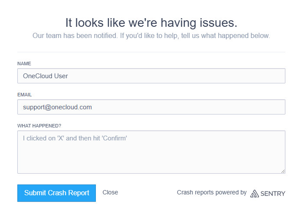The height and width of the screenshot is (216, 301).
Task: Click the WHAT HAPPENED? label
Action: [39, 126]
